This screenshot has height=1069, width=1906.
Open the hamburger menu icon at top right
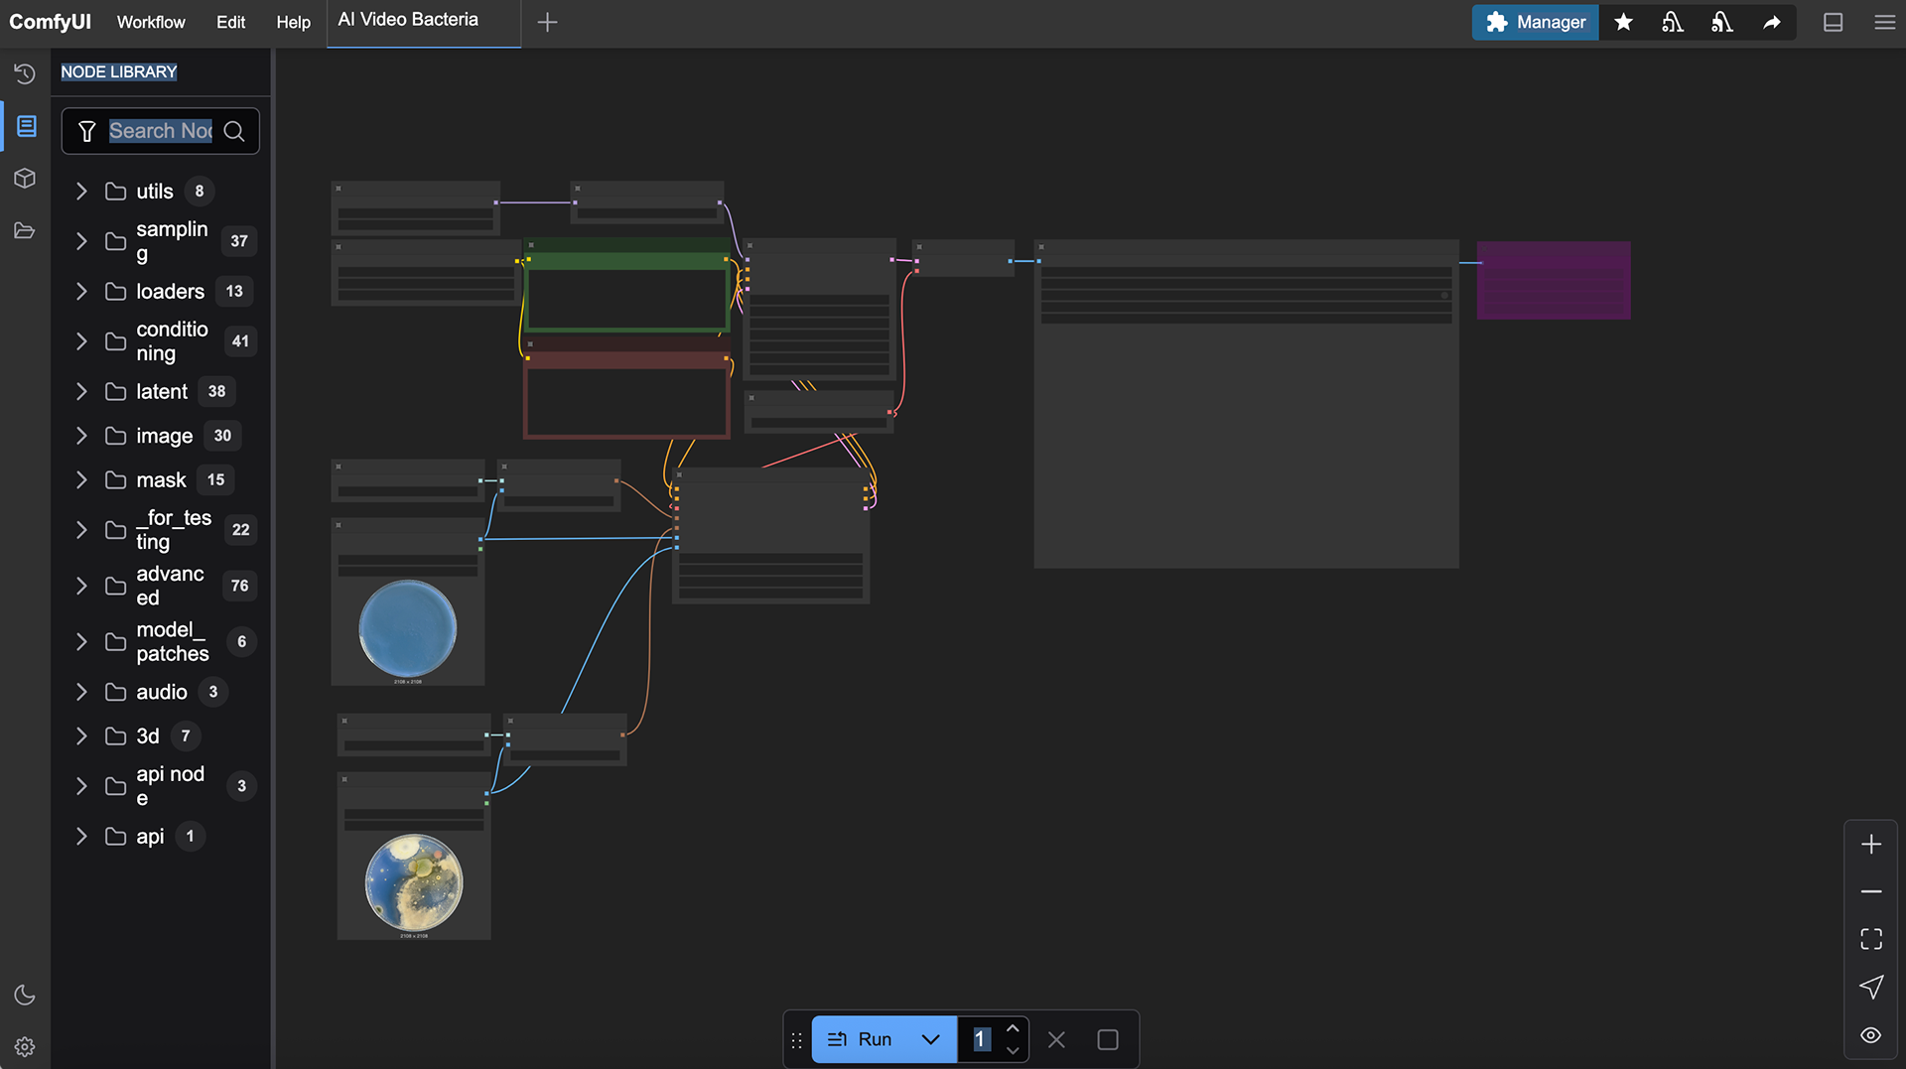[x=1884, y=22]
